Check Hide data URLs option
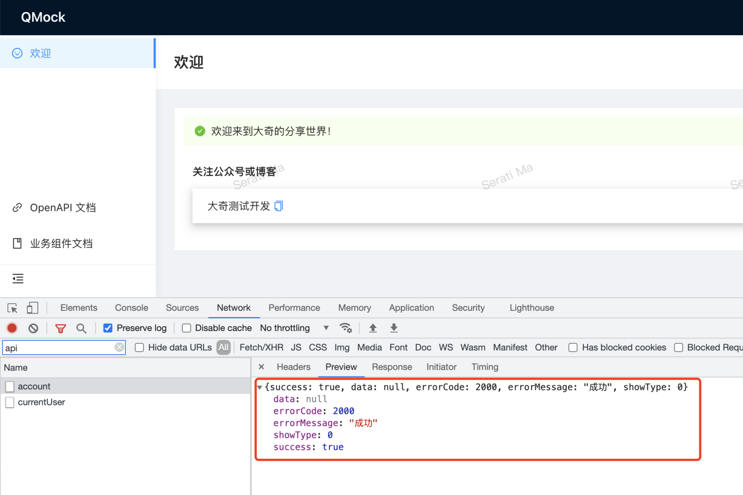The width and height of the screenshot is (743, 495). tap(139, 347)
